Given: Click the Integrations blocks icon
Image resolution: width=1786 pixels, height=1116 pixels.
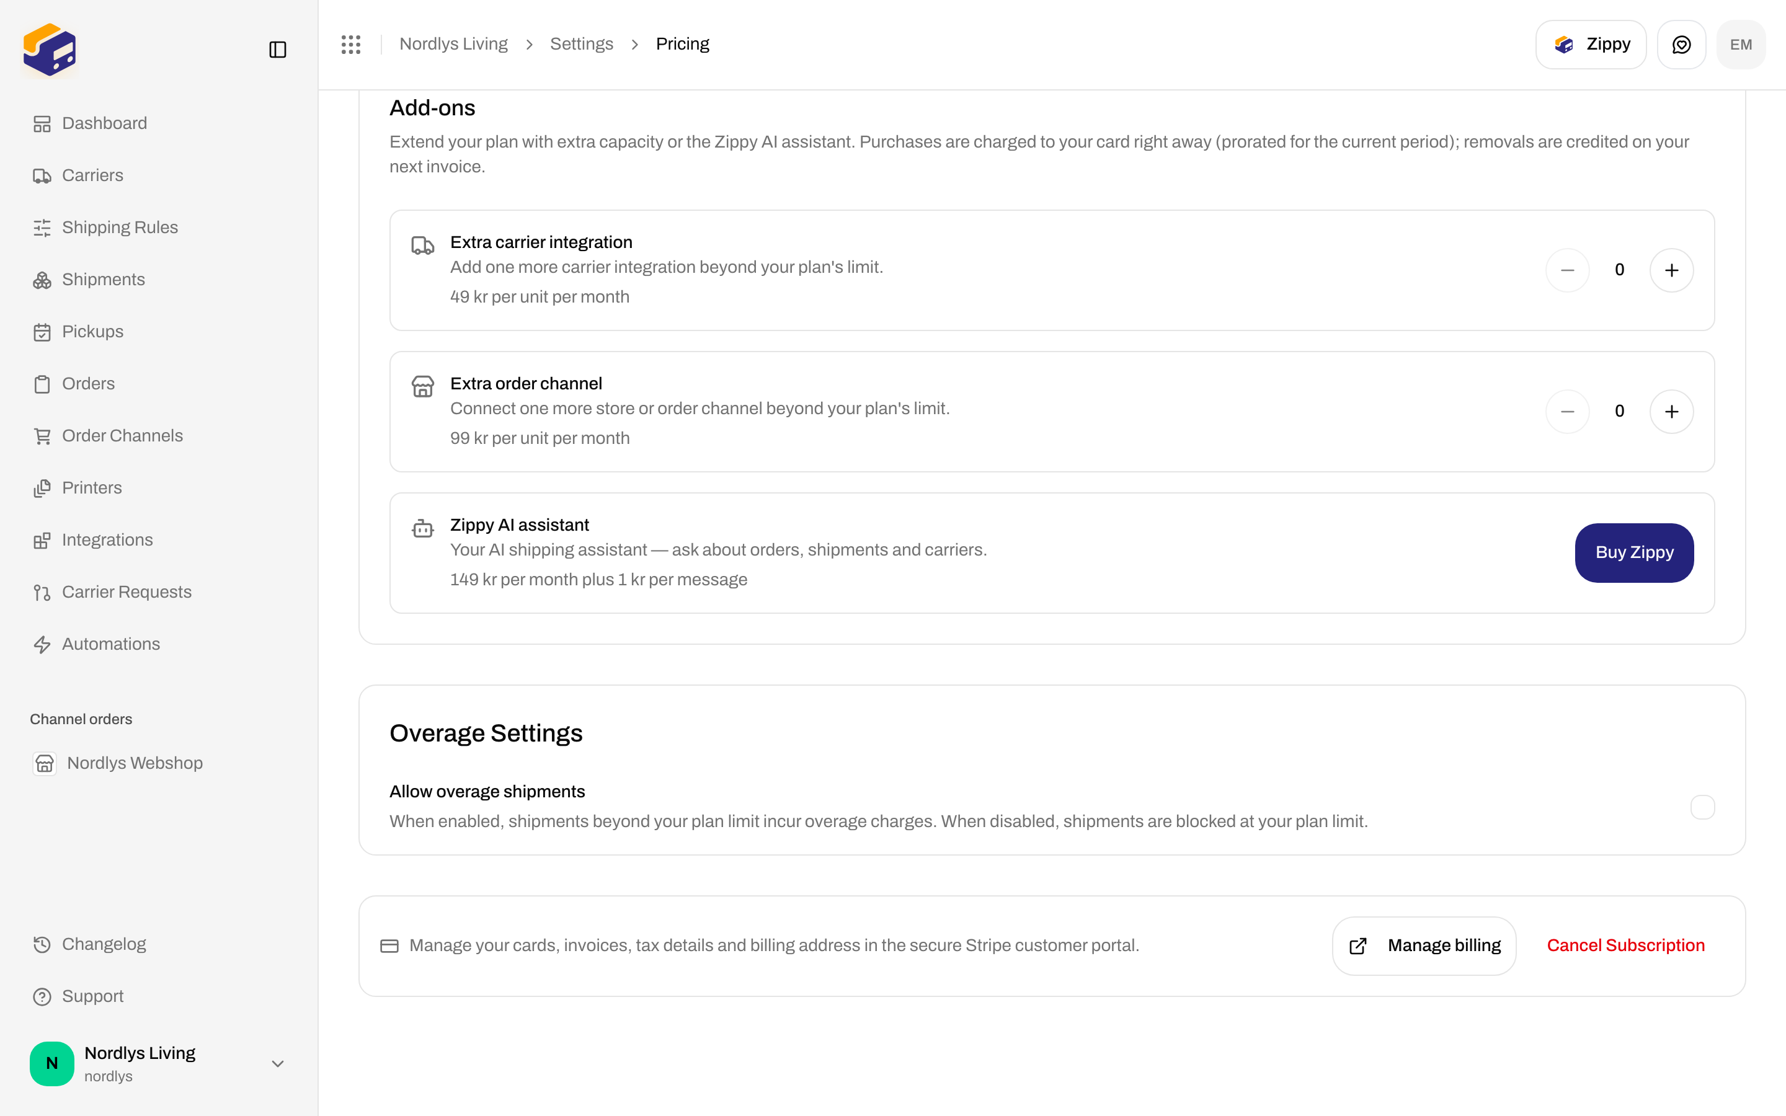Looking at the screenshot, I should click(x=42, y=540).
